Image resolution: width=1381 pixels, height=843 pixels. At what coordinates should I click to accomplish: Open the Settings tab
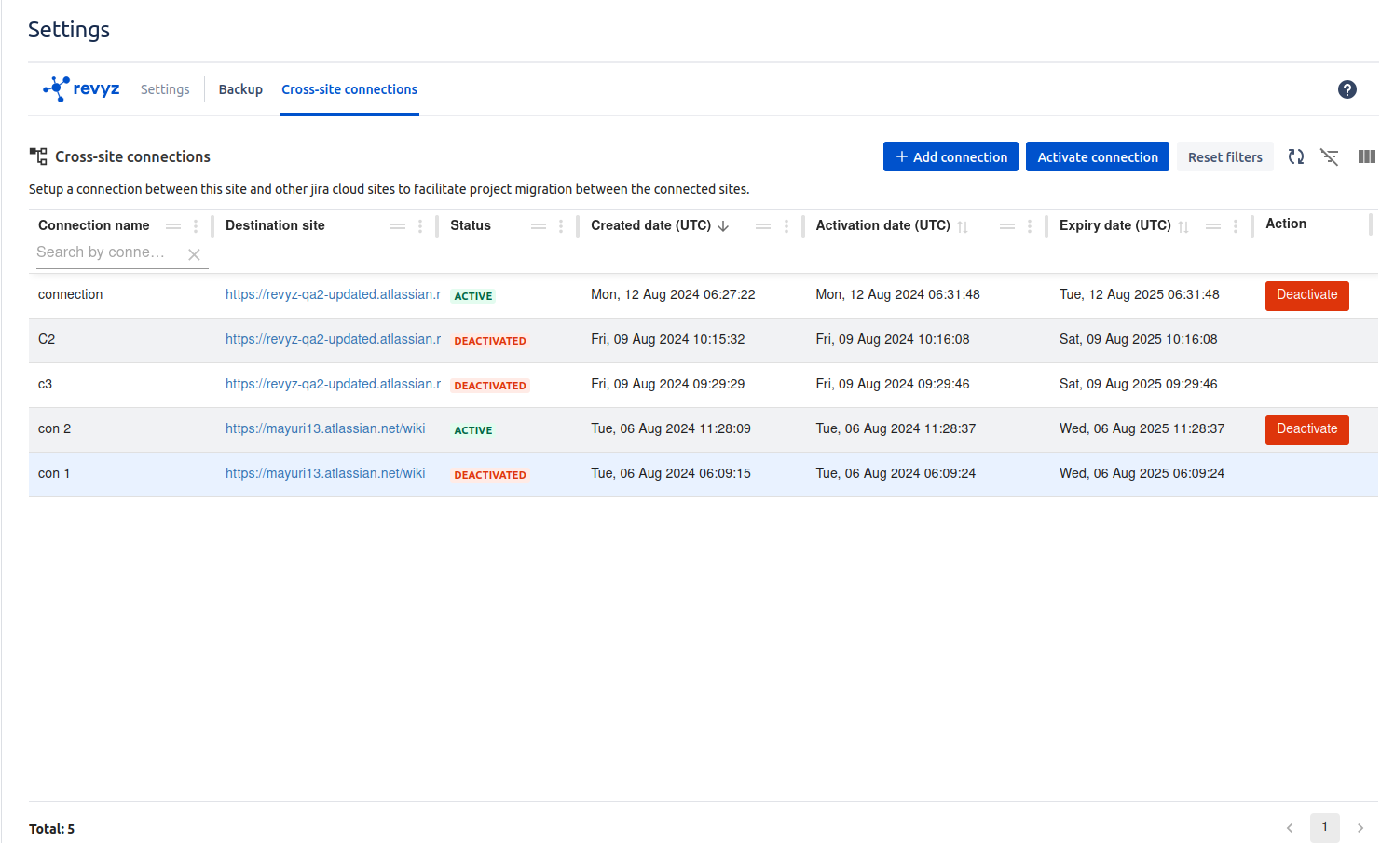coord(165,89)
